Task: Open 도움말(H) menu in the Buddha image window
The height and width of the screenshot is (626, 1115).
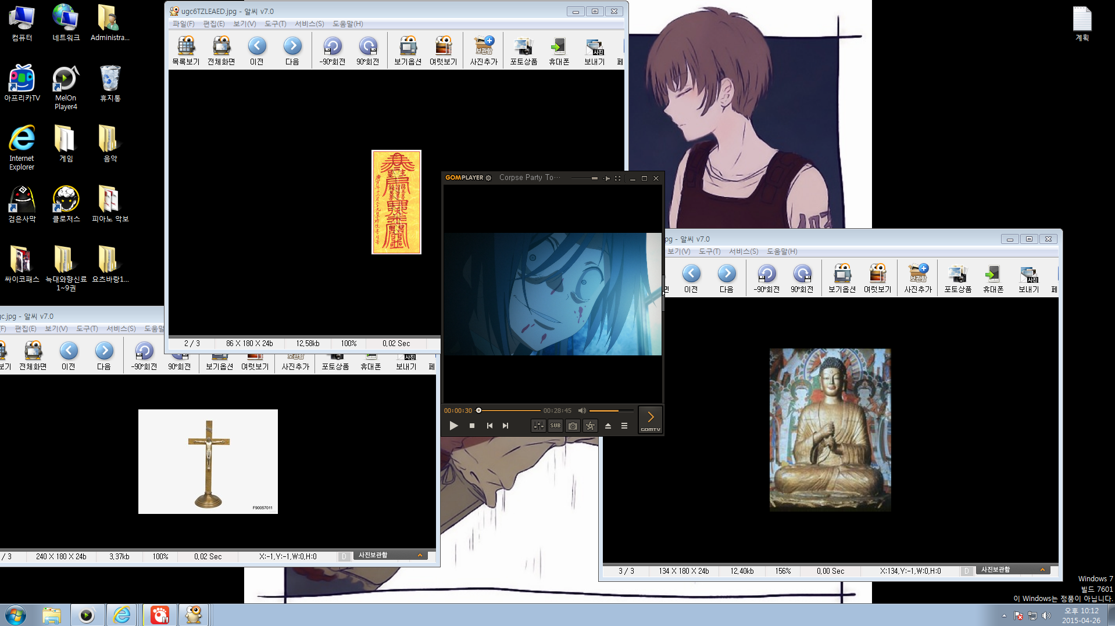Action: pyautogui.click(x=782, y=251)
